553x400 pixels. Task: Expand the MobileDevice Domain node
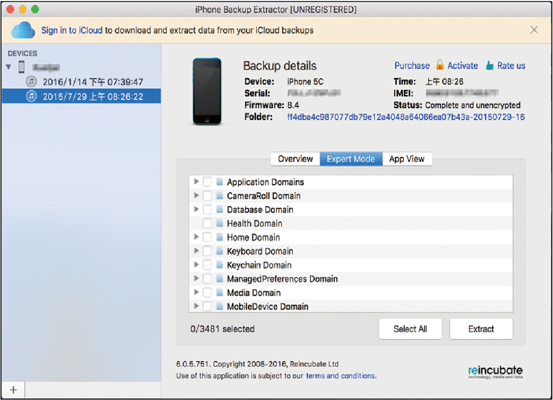coord(196,306)
